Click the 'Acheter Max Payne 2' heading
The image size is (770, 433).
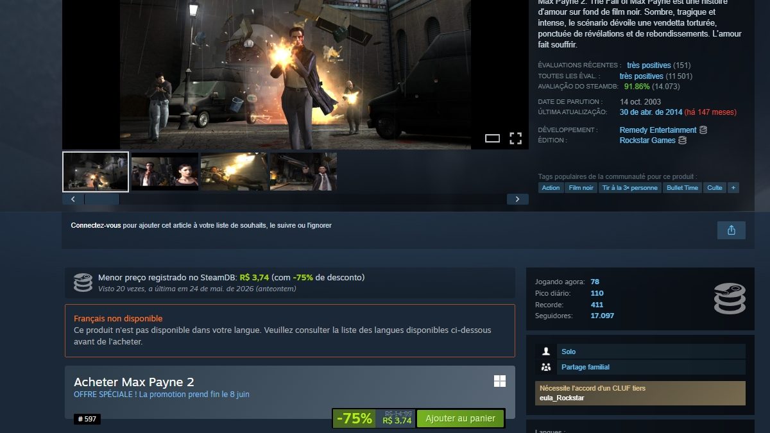133,382
